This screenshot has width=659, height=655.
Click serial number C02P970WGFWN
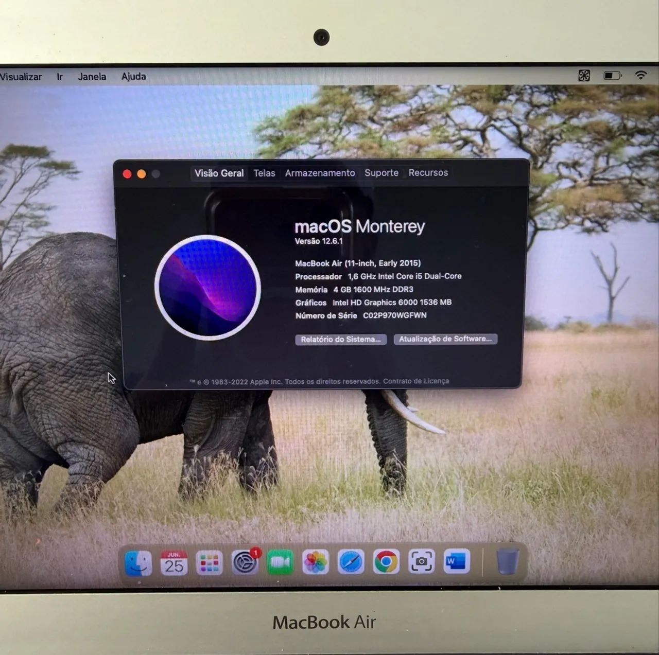tap(395, 315)
